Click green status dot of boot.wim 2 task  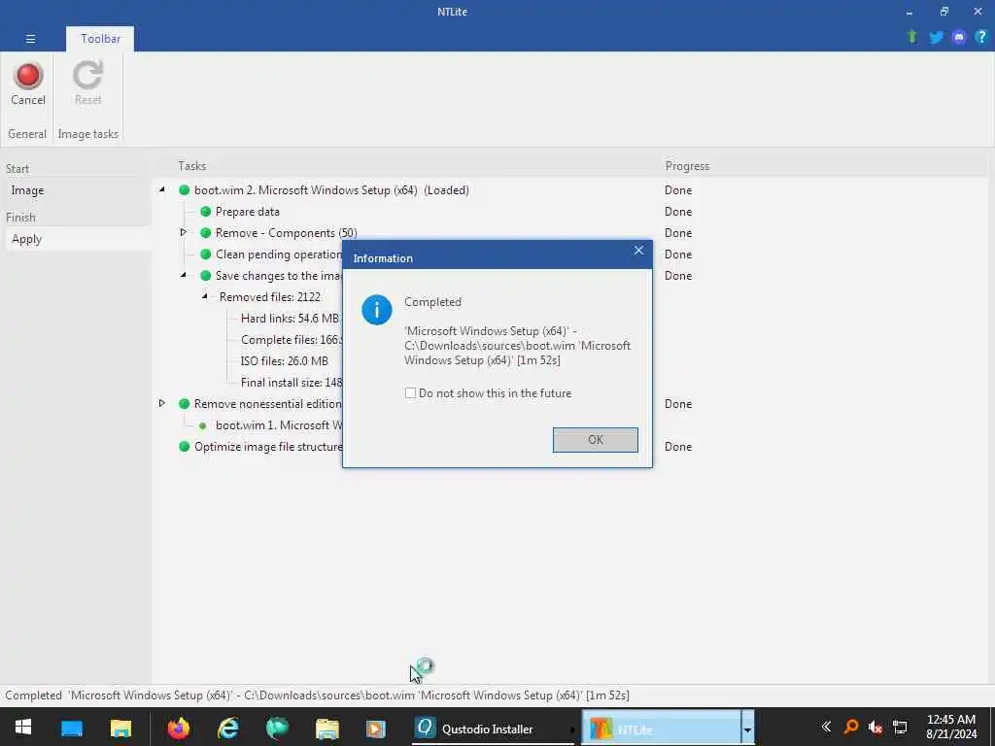click(x=184, y=190)
